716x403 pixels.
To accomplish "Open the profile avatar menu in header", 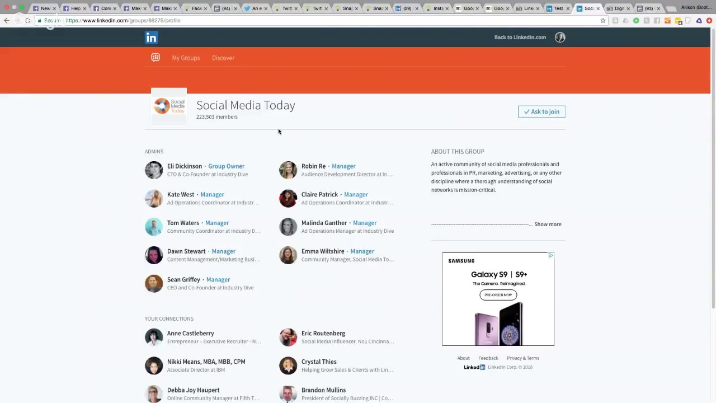I will pyautogui.click(x=560, y=38).
